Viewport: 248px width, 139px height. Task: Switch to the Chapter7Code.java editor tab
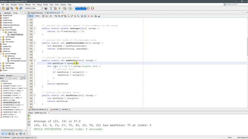pos(36,13)
